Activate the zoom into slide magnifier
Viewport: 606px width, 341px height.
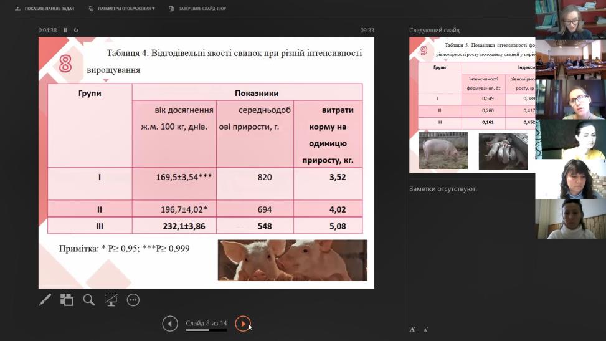(89, 300)
